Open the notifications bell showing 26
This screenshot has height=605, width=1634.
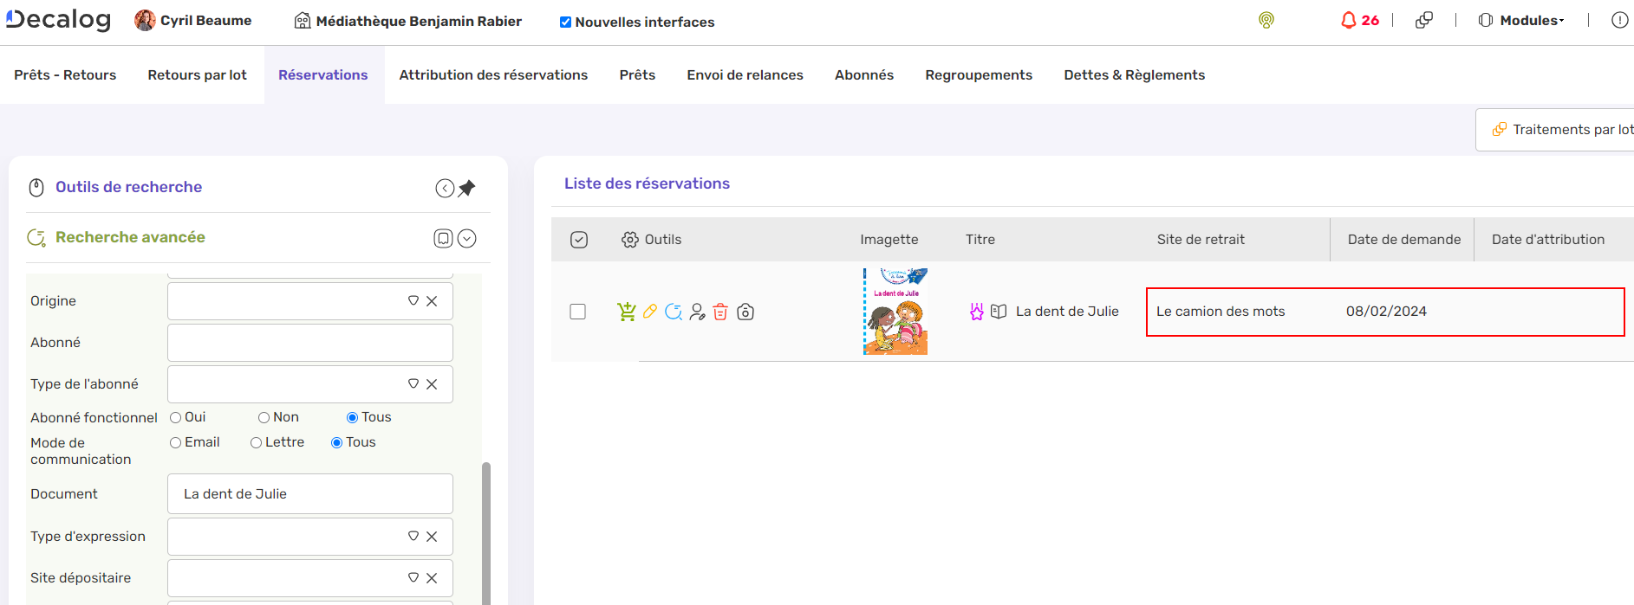coord(1358,21)
